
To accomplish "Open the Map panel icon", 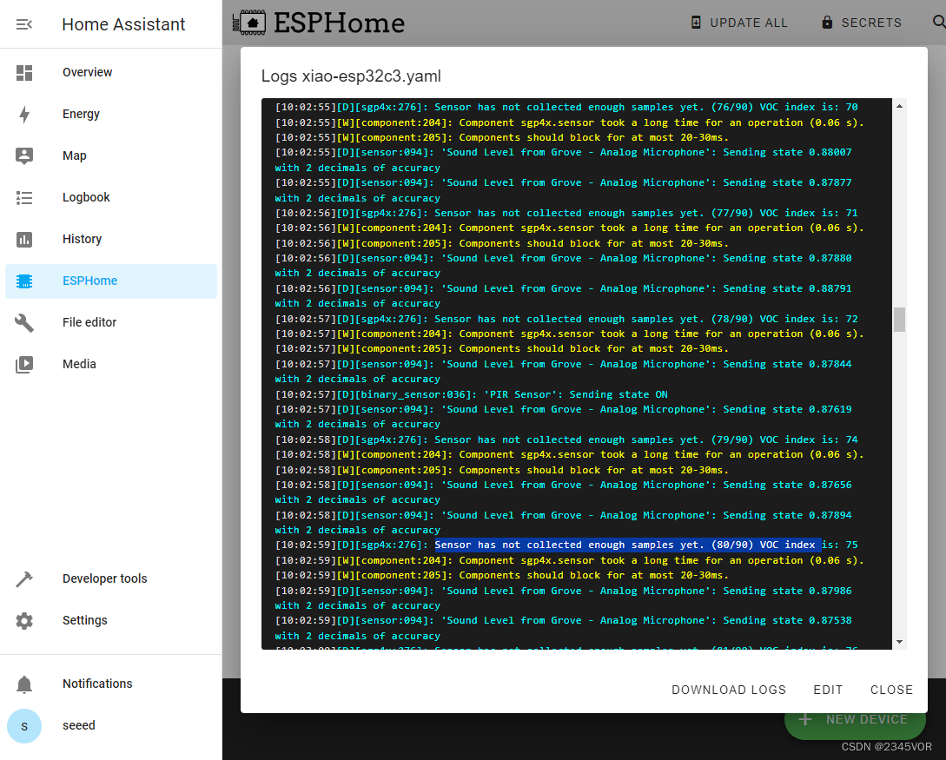I will tap(24, 155).
